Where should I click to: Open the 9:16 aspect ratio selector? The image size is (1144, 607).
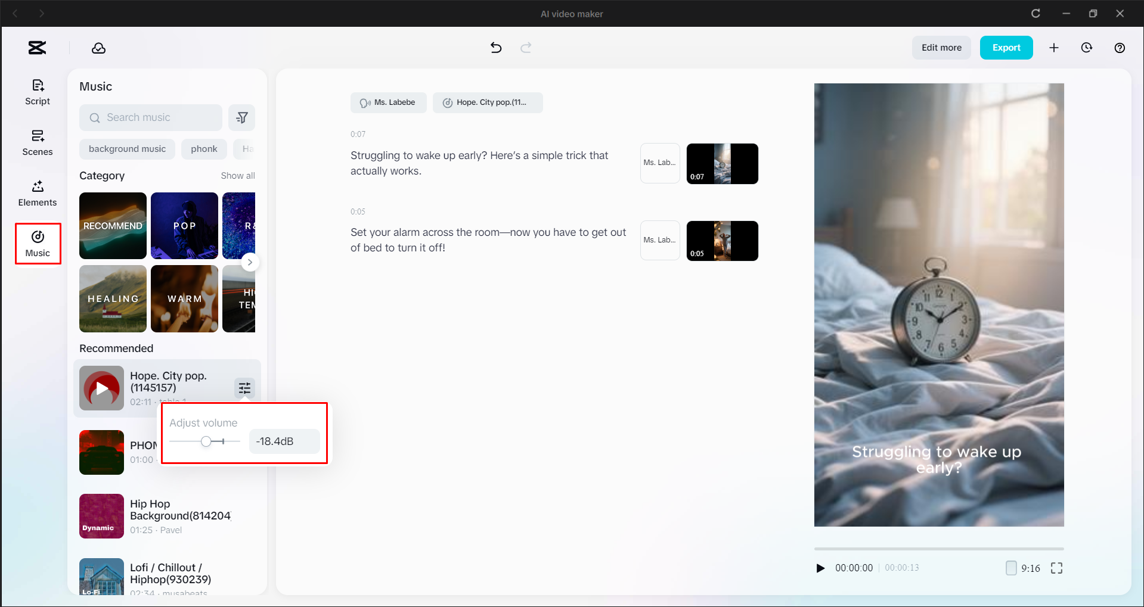click(x=1024, y=568)
